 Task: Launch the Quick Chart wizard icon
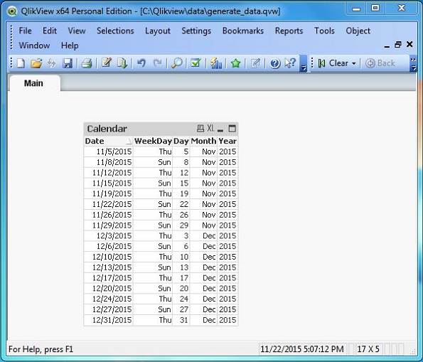[x=216, y=63]
